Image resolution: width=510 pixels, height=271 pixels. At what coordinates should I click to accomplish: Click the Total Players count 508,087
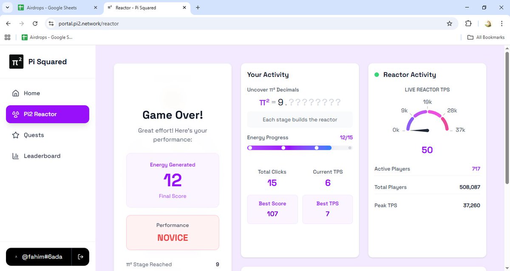[470, 187]
